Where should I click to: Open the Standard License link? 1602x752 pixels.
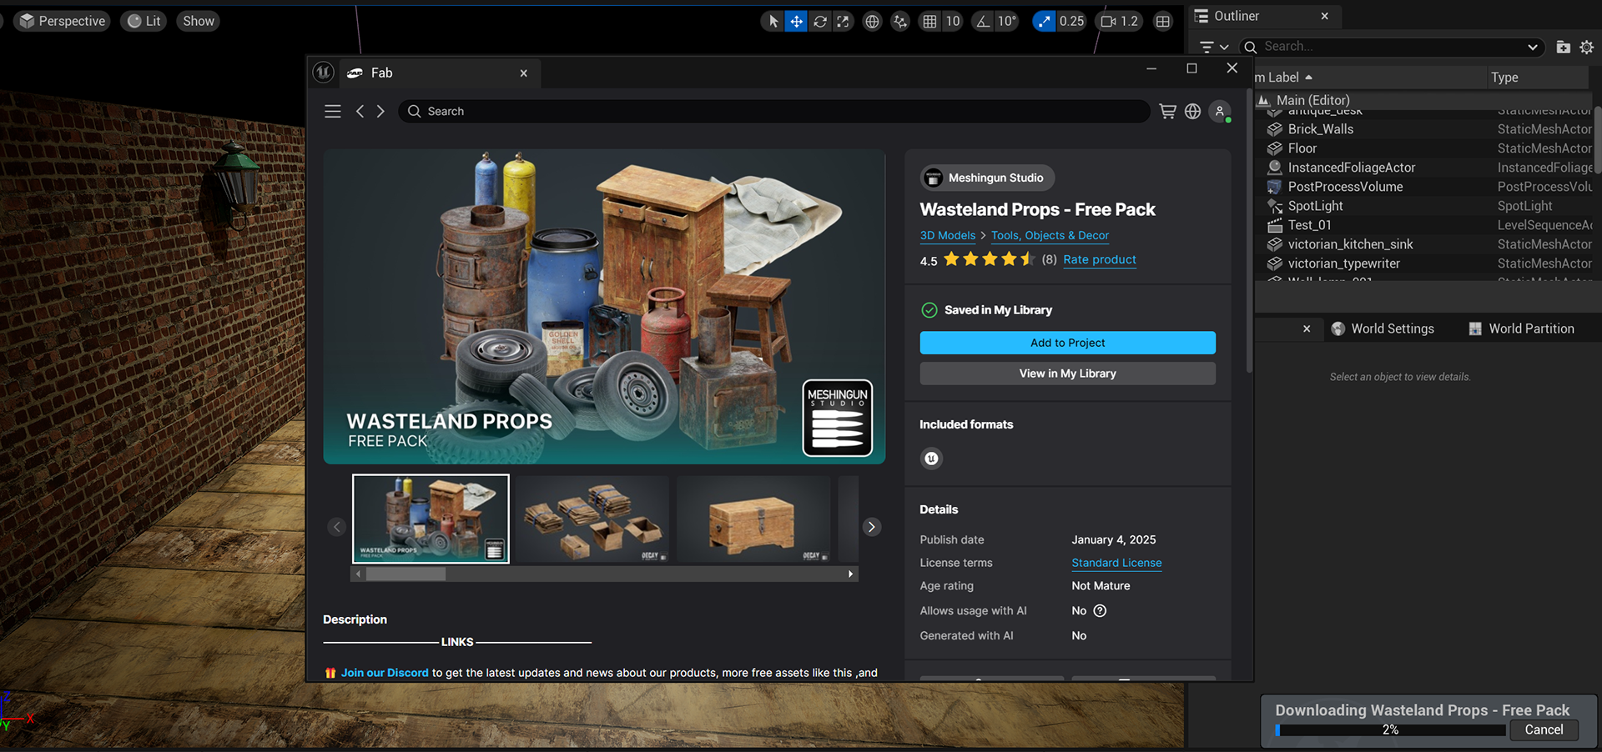click(x=1116, y=563)
